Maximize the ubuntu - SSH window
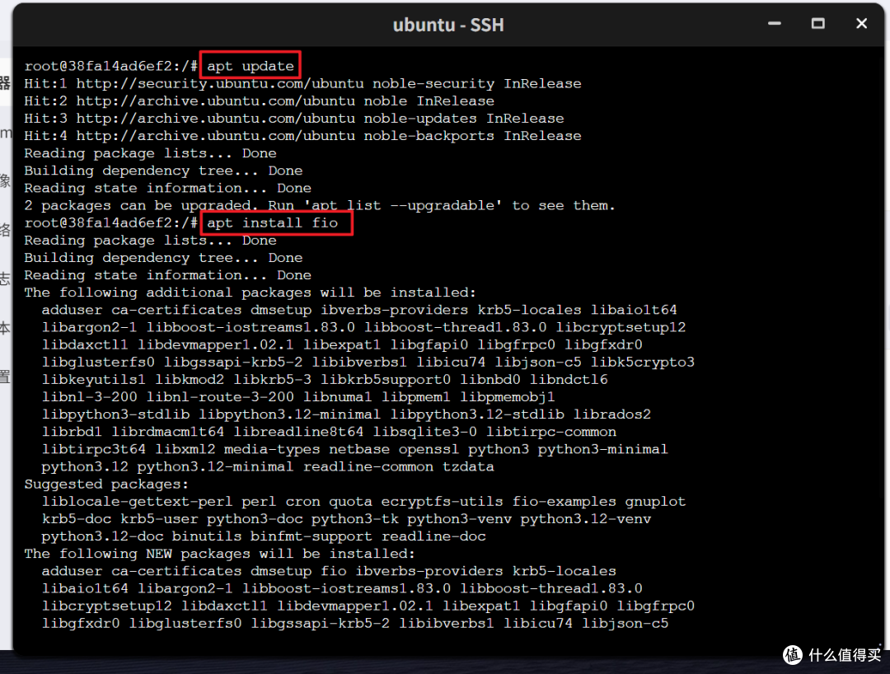890x674 pixels. (x=818, y=24)
